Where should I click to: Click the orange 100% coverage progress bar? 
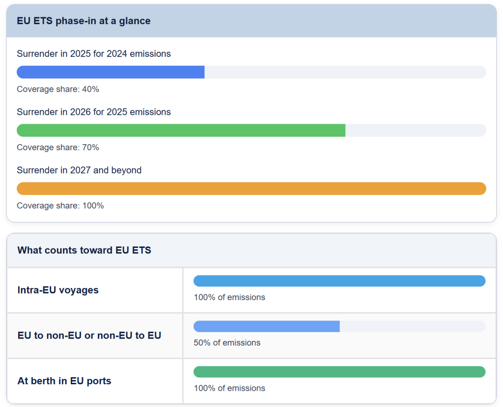tap(251, 188)
